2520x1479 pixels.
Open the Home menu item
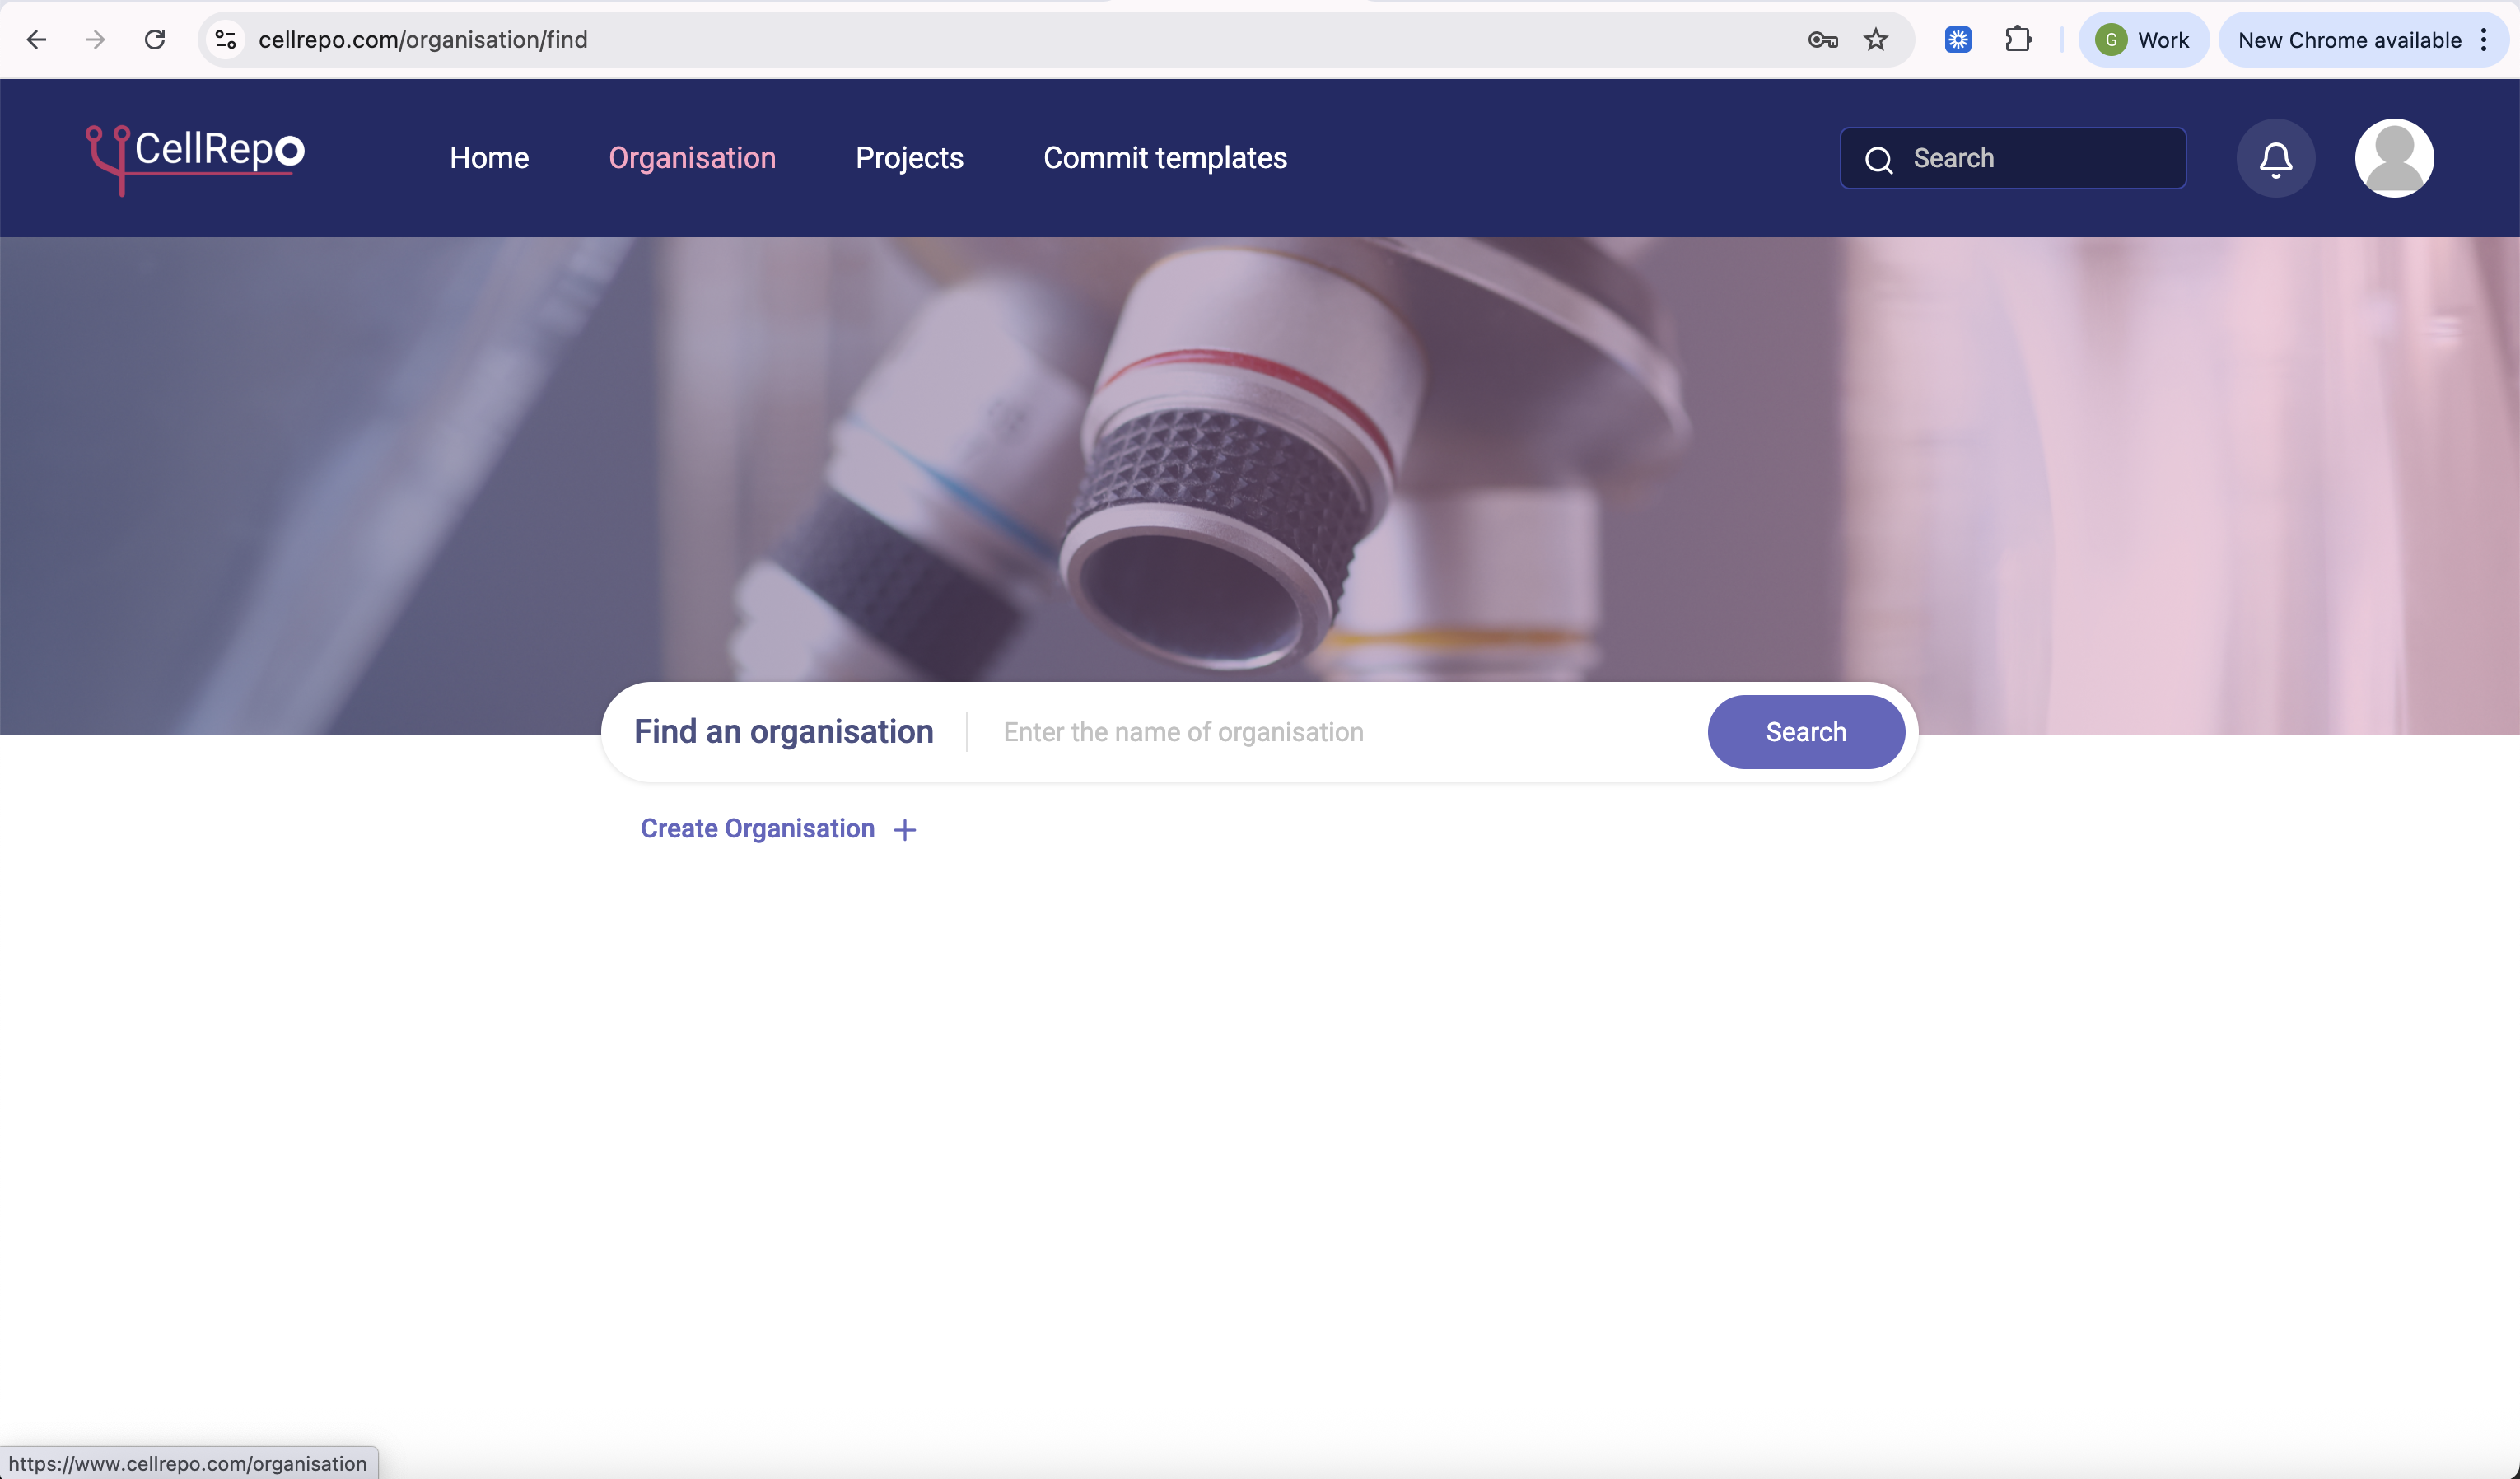[x=489, y=158]
